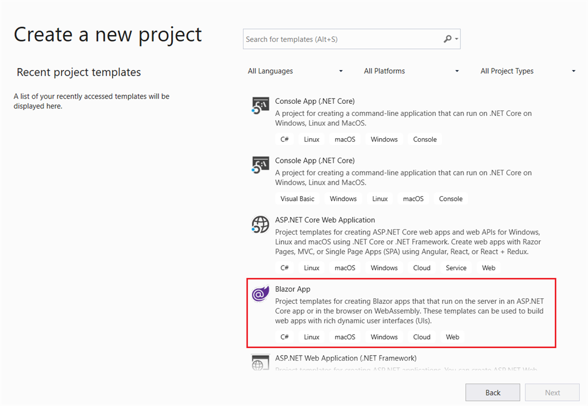Click the search options dropdown arrow
This screenshot has height=406, width=588.
(457, 39)
